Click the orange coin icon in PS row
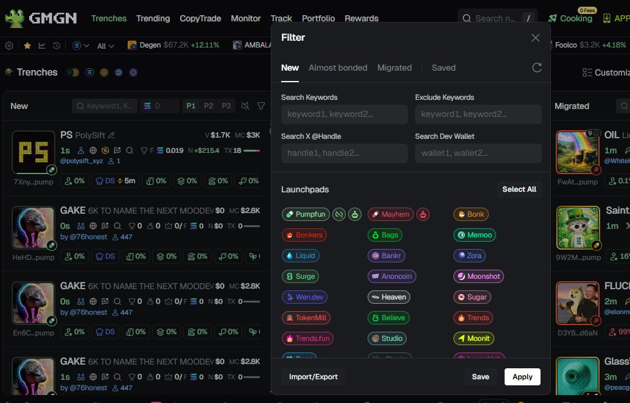 point(105,150)
